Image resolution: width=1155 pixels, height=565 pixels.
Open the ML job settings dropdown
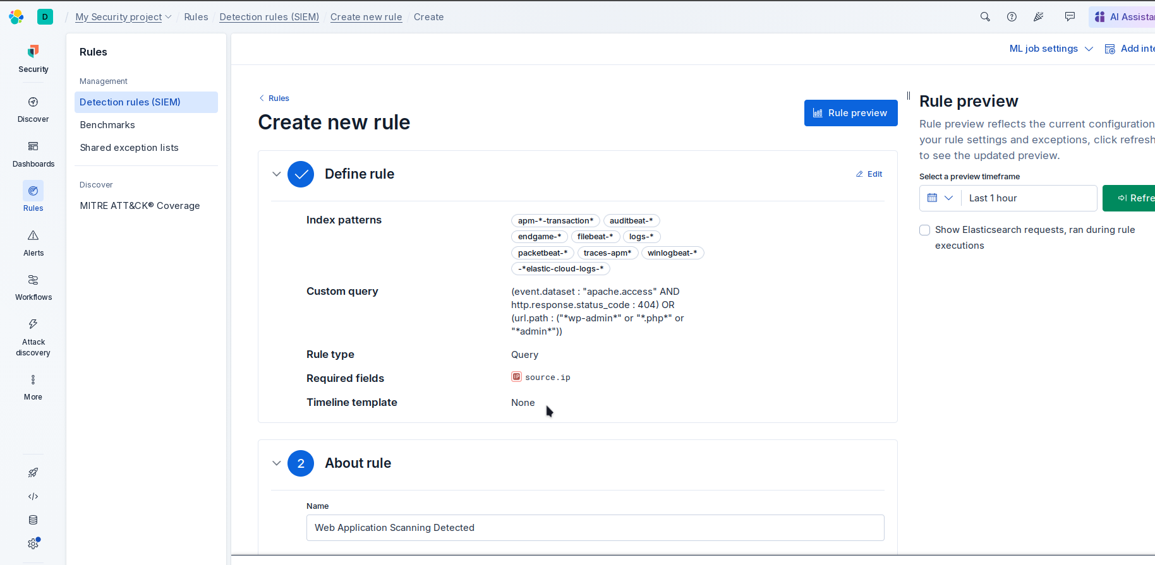tap(1051, 49)
